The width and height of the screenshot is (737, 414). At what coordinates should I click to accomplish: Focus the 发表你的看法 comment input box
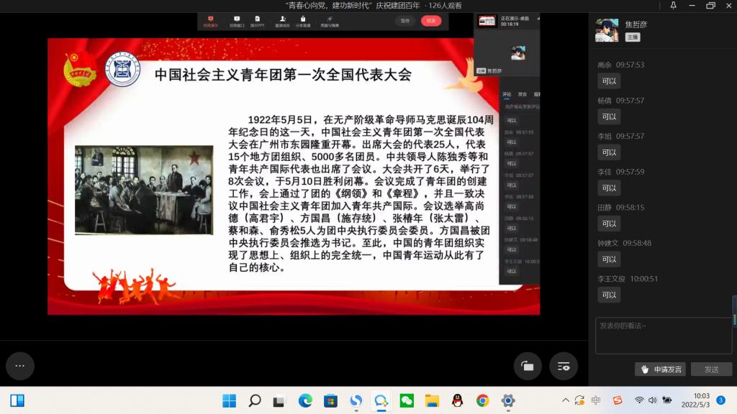tap(663, 336)
